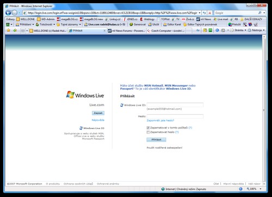Open the Quick Tabs grid icon

(23, 30)
